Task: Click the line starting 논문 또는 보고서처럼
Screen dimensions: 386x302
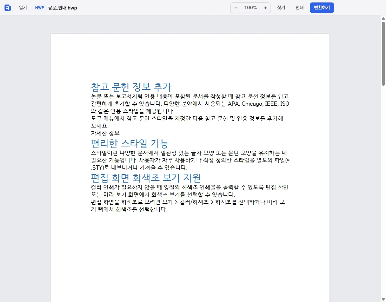Action: 190,96
